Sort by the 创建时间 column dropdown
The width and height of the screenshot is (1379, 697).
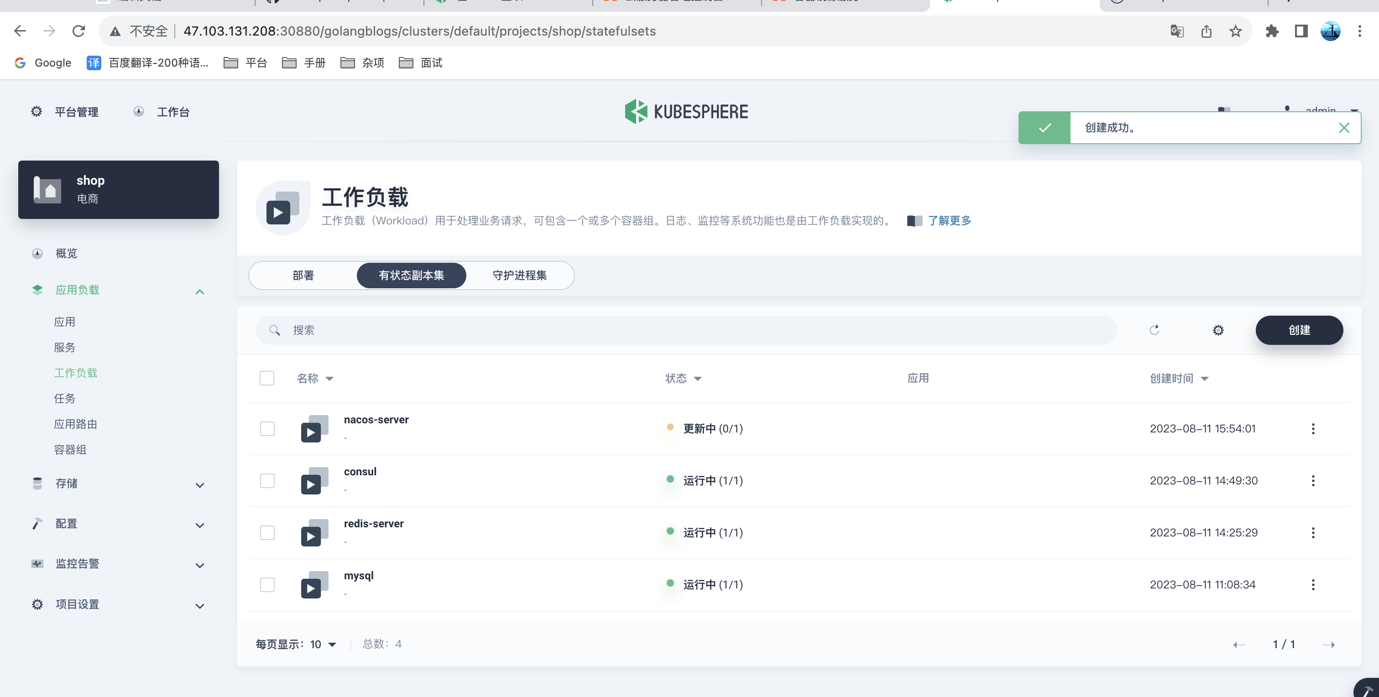point(1179,378)
